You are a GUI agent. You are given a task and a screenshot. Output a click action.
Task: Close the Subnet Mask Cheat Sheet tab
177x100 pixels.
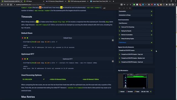click(110, 1)
